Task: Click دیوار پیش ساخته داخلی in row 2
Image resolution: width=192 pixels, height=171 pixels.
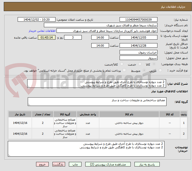Action: pos(129,134)
